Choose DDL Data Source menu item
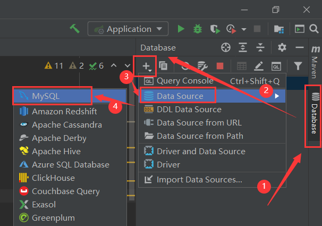 point(212,110)
